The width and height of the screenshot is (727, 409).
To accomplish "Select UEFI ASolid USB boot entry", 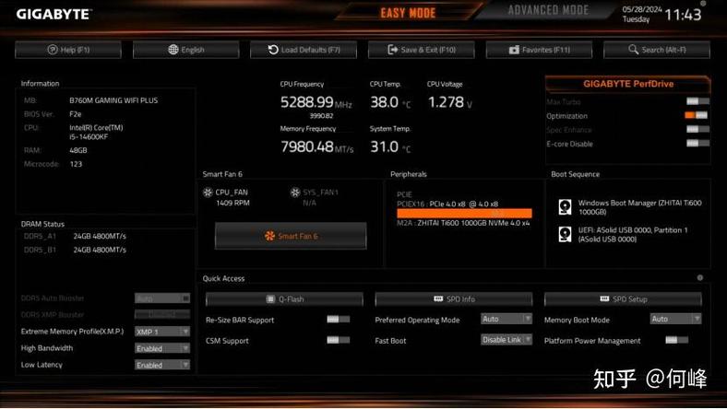I will [x=624, y=234].
